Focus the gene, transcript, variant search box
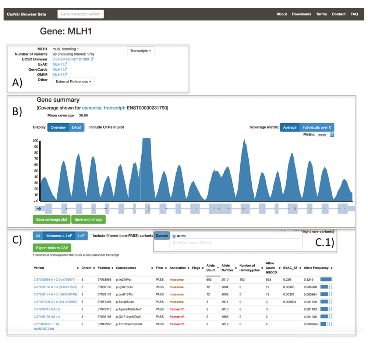 click(81, 14)
